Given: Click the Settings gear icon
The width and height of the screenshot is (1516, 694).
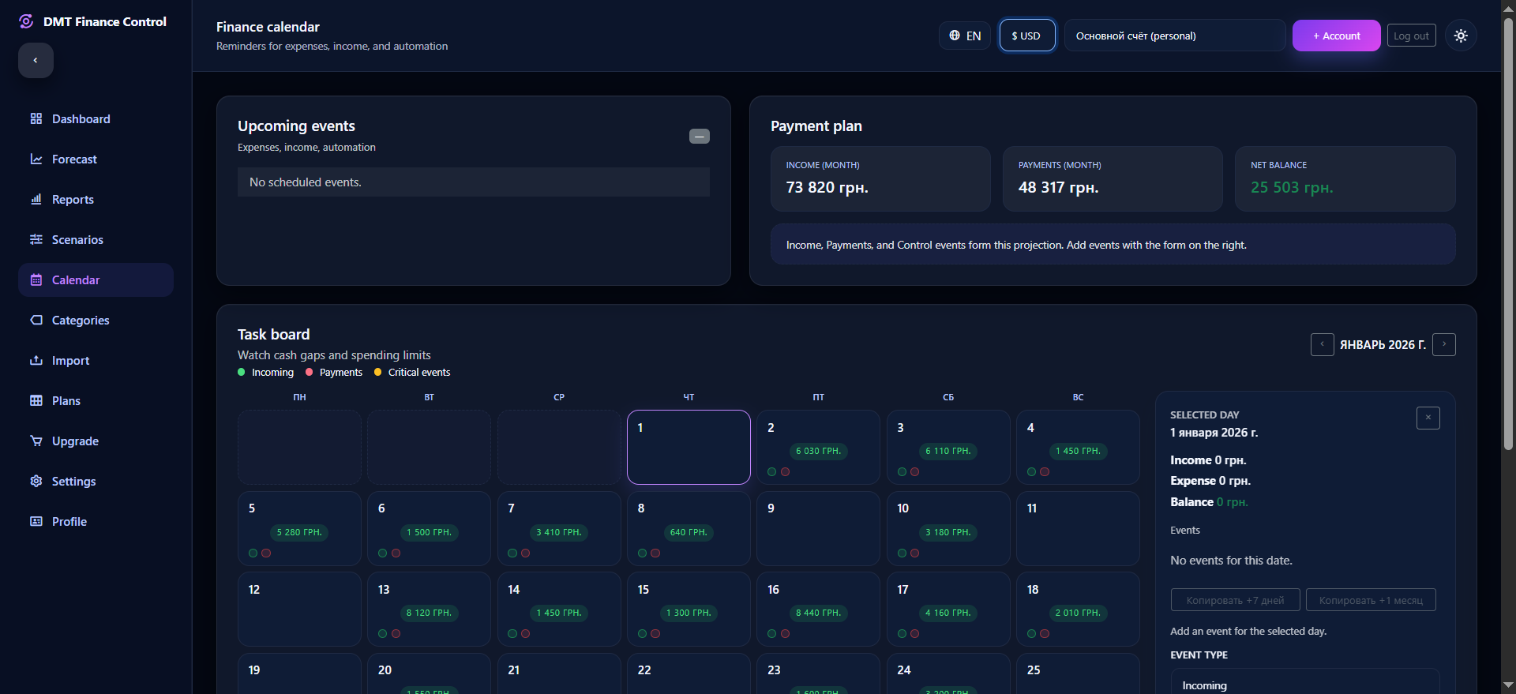Looking at the screenshot, I should click(36, 481).
